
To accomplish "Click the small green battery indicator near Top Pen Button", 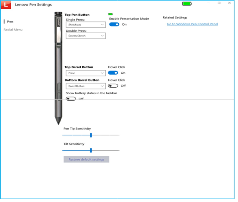I will [110, 14].
